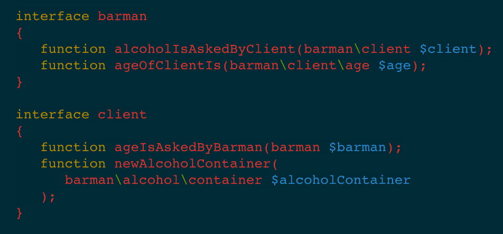Click the function keyword before newAlcoholContainer
The height and width of the screenshot is (234, 503).
73,164
